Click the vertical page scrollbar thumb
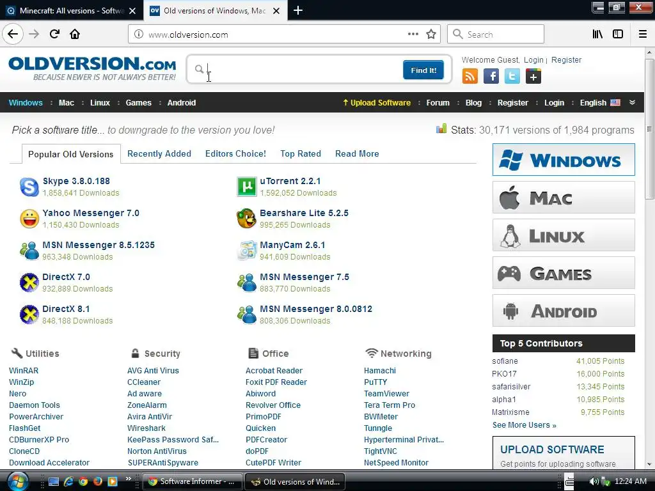Image resolution: width=655 pixels, height=491 pixels. tap(649, 129)
